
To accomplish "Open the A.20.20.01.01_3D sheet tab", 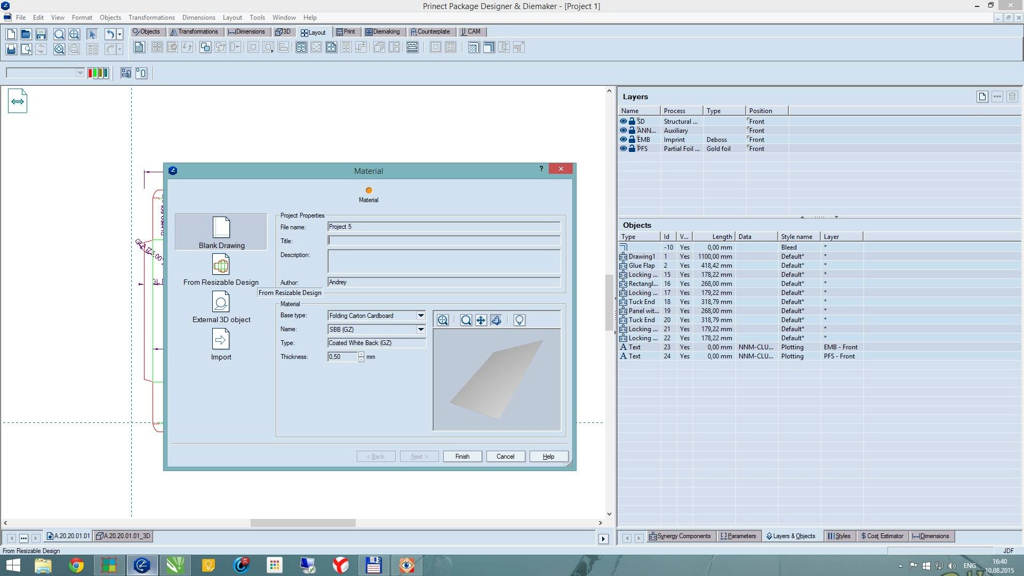I will pyautogui.click(x=123, y=536).
